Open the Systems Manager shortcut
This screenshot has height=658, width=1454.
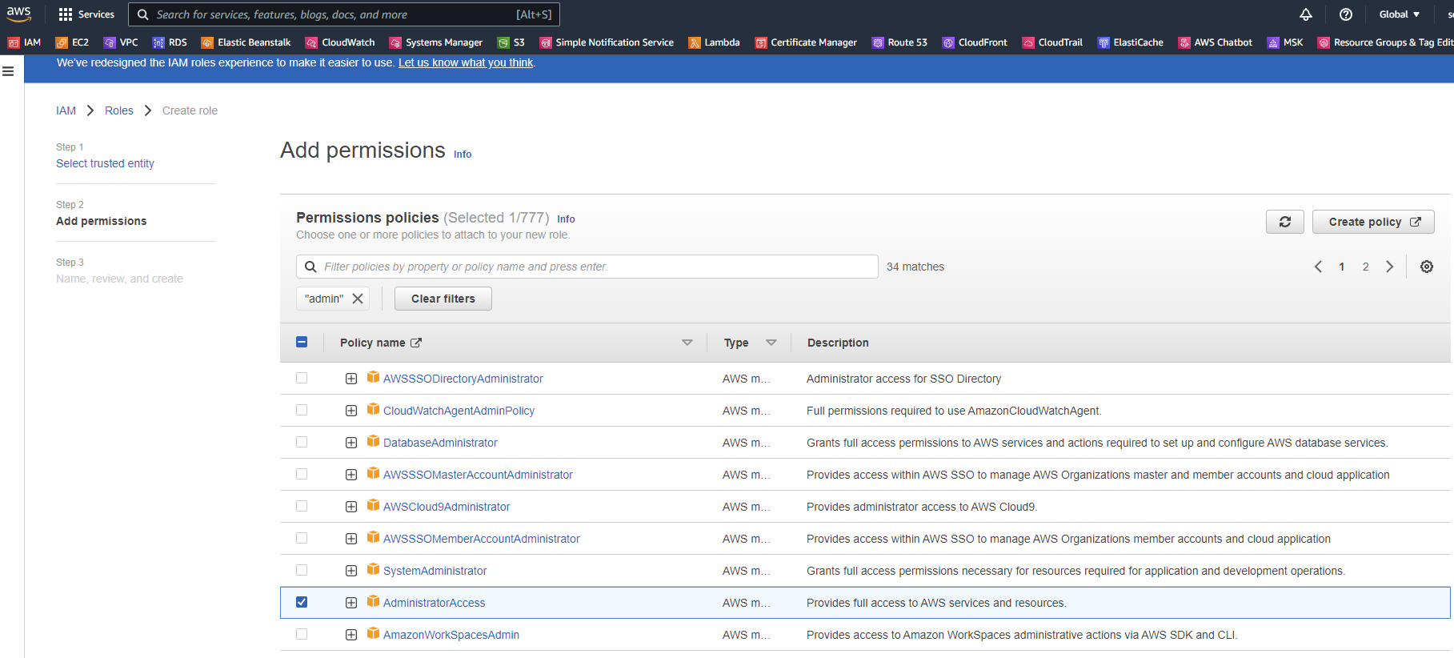[436, 42]
